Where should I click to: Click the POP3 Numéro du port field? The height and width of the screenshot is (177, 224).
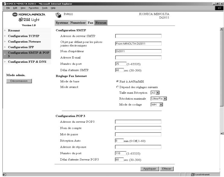121,153
